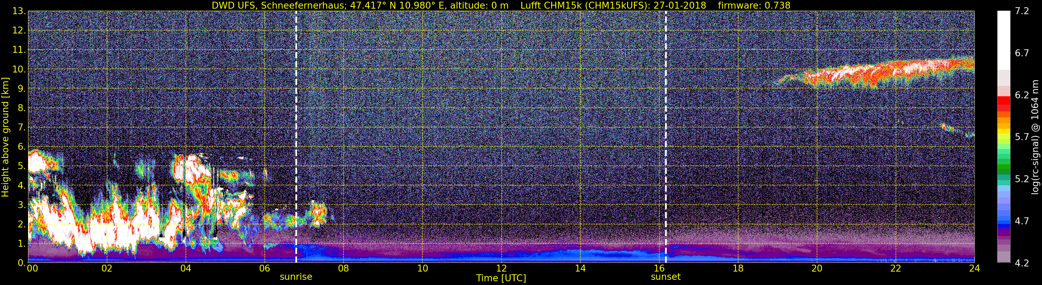Click the colorbar tick label 6.2
This screenshot has width=1042, height=285.
(x=1022, y=95)
